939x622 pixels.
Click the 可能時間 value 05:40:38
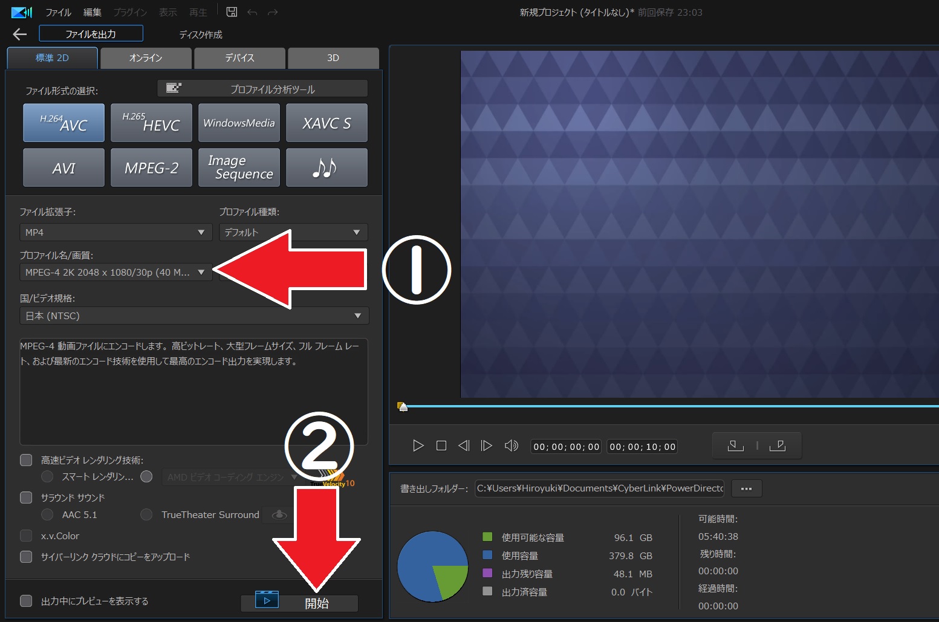(718, 536)
